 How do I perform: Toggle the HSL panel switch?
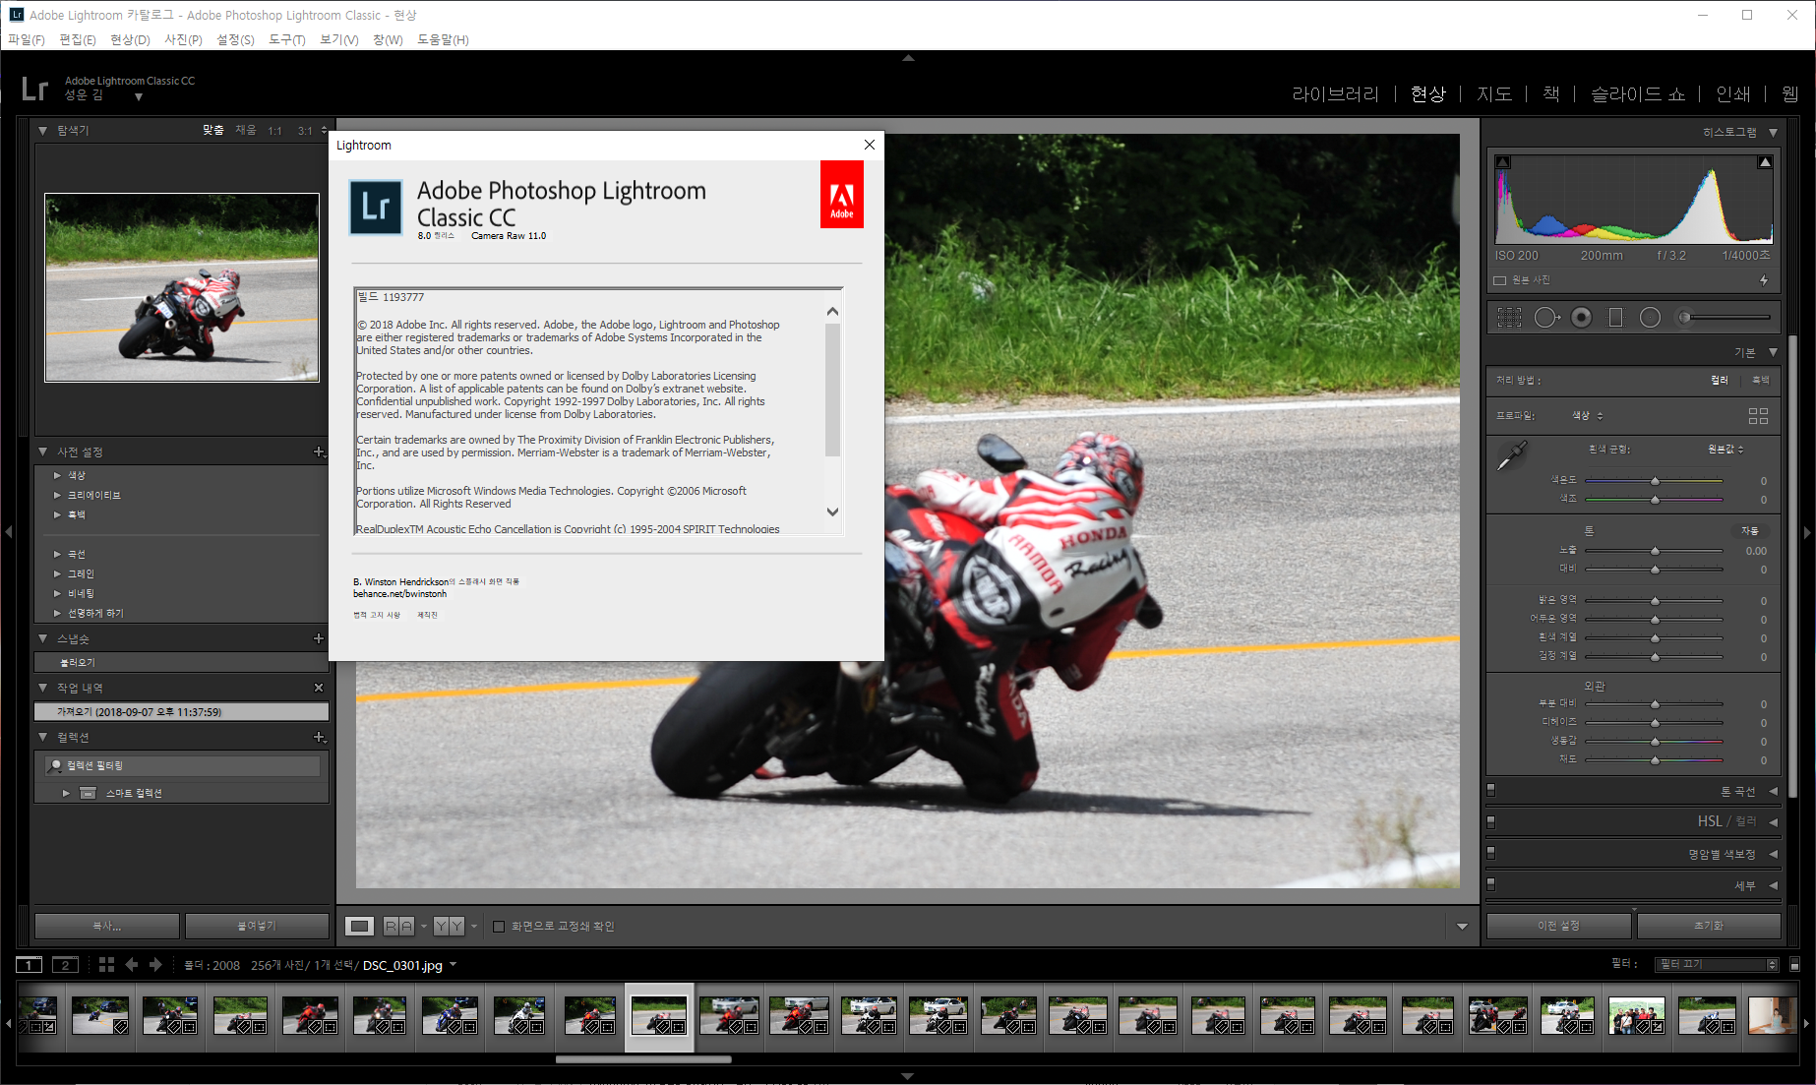(x=1491, y=821)
